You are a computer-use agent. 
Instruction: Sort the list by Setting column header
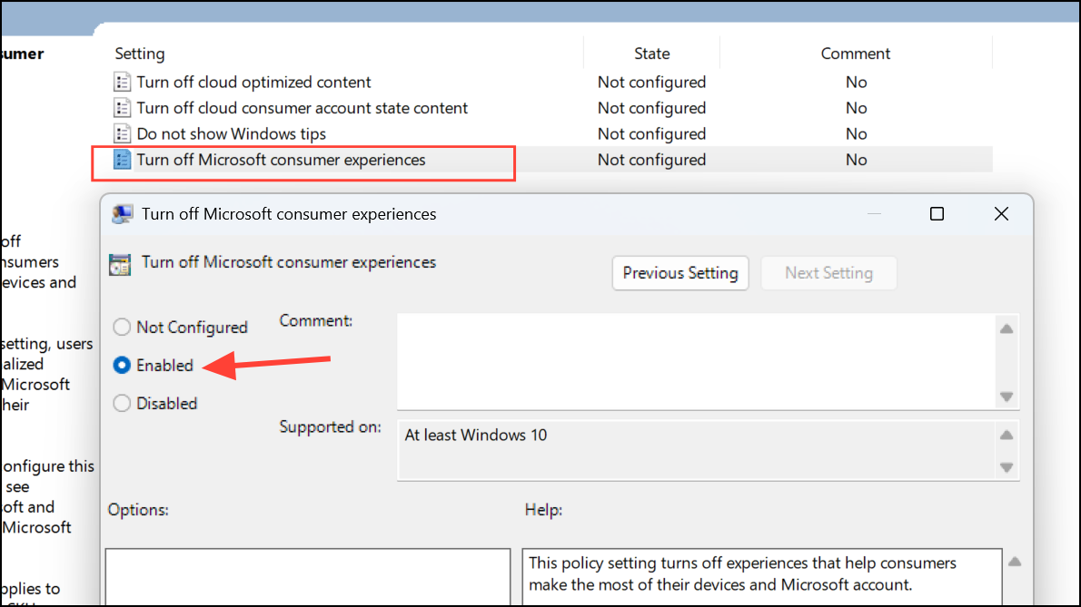140,54
